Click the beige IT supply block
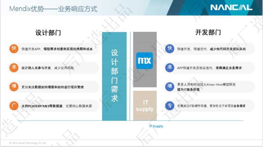This screenshot has width=263, height=147. point(145,106)
